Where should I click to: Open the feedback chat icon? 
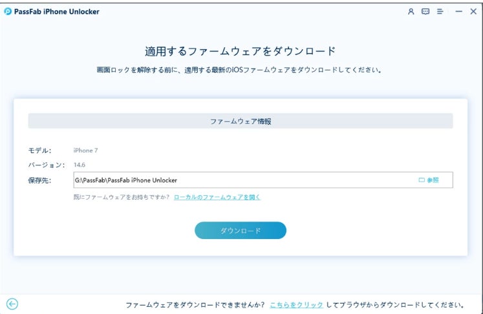pyautogui.click(x=425, y=12)
